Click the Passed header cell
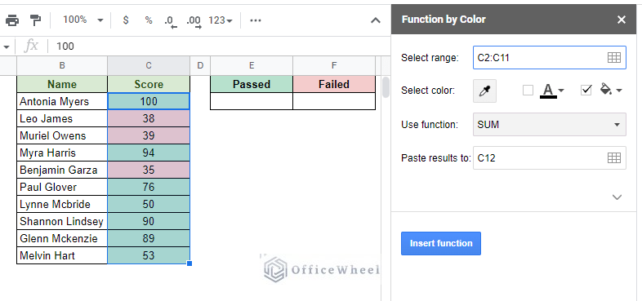Screen dimensions: 642x301 pos(252,84)
